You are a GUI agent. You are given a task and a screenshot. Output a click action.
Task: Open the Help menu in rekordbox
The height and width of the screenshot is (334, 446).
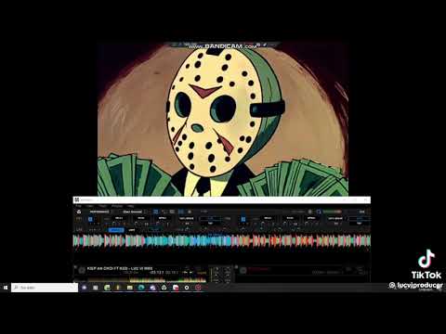point(131,206)
